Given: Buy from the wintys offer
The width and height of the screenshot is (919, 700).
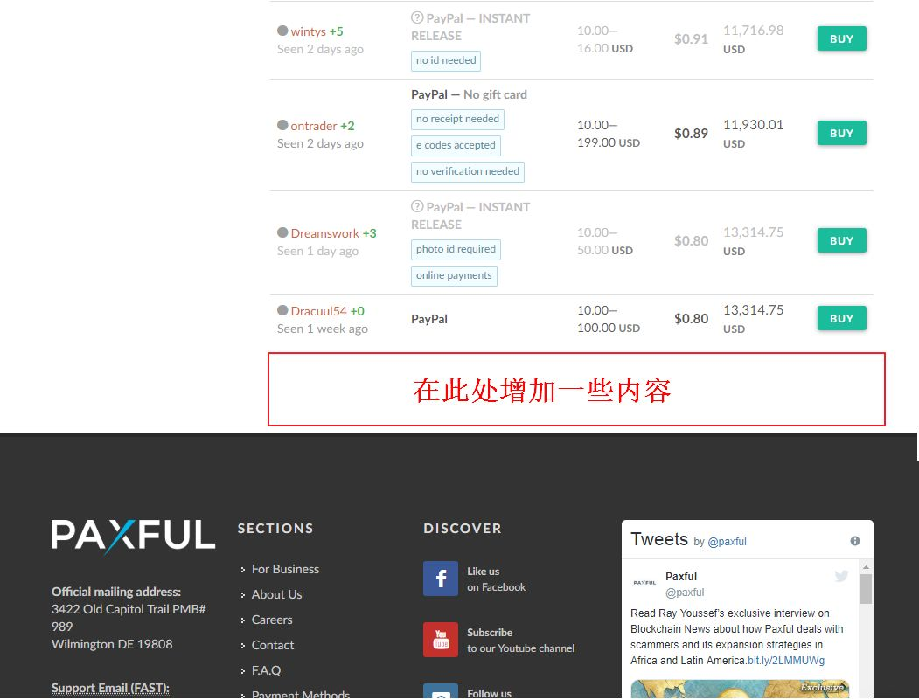Looking at the screenshot, I should pos(842,38).
